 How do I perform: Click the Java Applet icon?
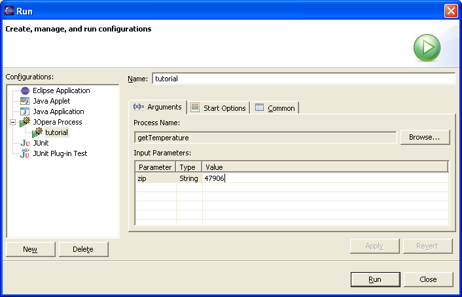point(25,101)
